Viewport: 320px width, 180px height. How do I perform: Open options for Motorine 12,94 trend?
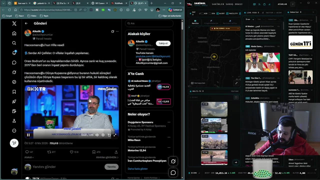click(x=169, y=147)
